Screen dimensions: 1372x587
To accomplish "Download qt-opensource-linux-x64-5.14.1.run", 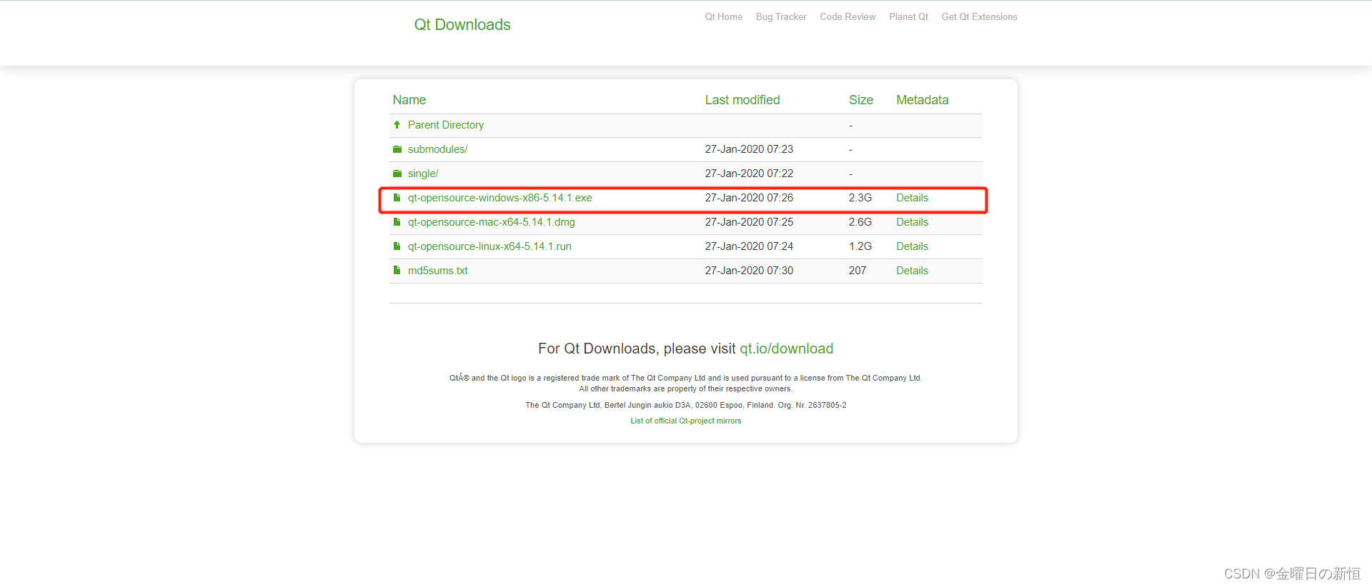I will (x=489, y=246).
